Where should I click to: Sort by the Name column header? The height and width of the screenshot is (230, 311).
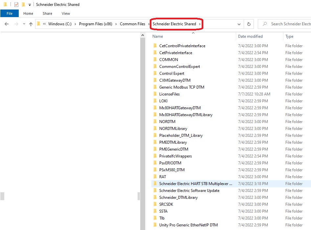tap(158, 36)
